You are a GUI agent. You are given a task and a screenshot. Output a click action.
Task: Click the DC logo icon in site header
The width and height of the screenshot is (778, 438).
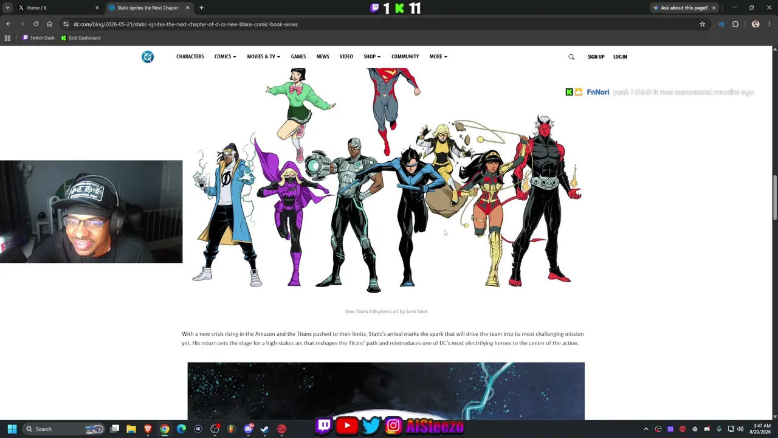point(148,57)
